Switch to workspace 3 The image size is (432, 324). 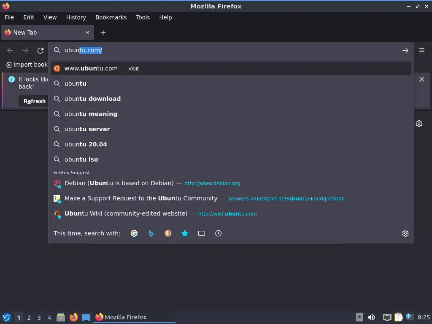click(39, 318)
